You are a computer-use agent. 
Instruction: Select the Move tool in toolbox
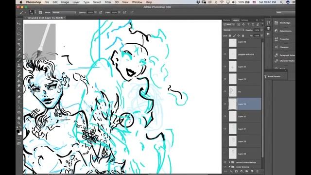19,24
